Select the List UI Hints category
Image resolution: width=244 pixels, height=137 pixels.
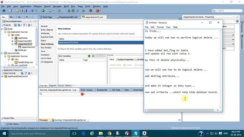click(46, 58)
